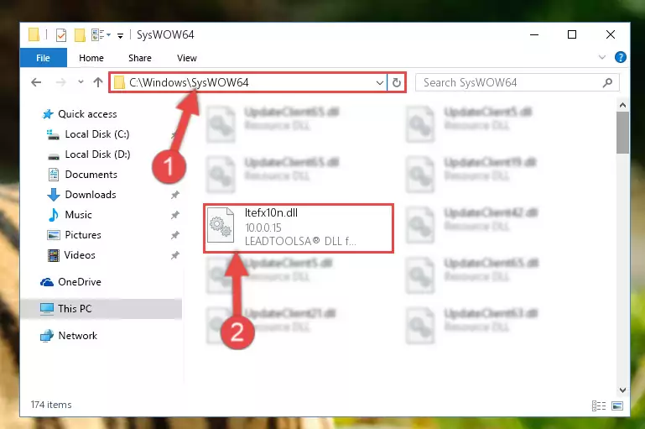Click the Search SysWOW64 box
This screenshot has width=645, height=429.
coord(517,83)
